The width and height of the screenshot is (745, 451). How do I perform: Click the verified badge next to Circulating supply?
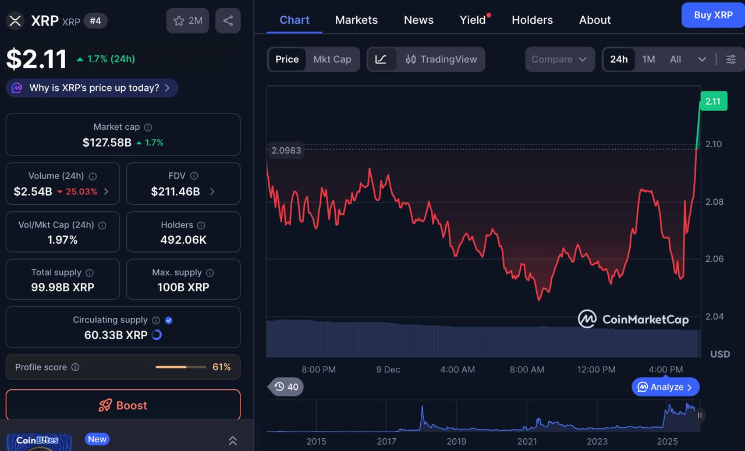(x=169, y=319)
